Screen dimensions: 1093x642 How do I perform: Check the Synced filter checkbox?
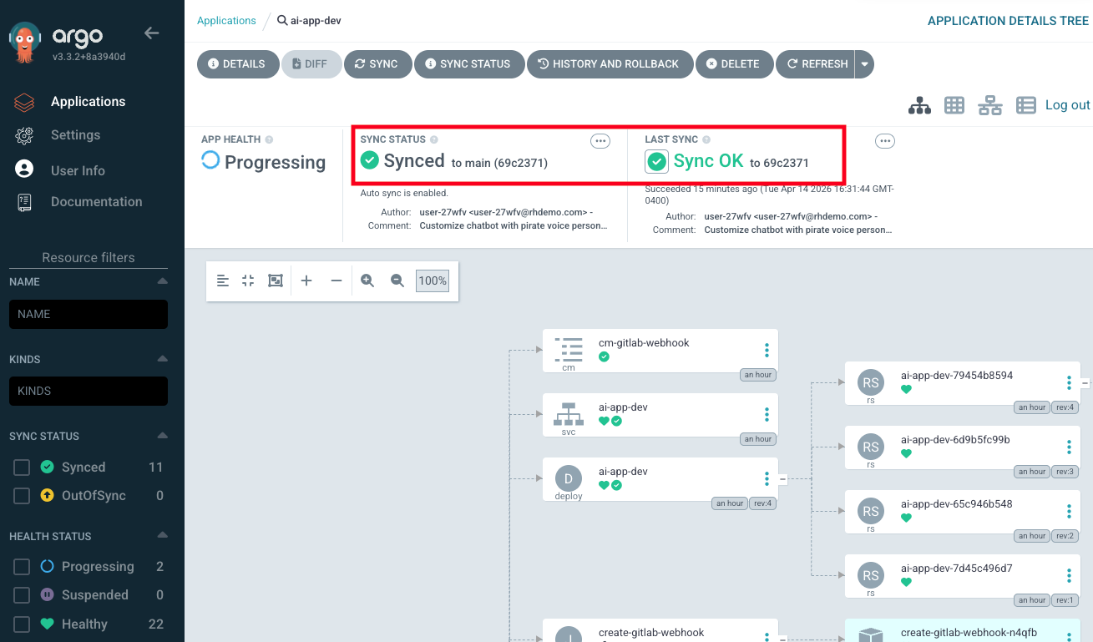(x=22, y=468)
